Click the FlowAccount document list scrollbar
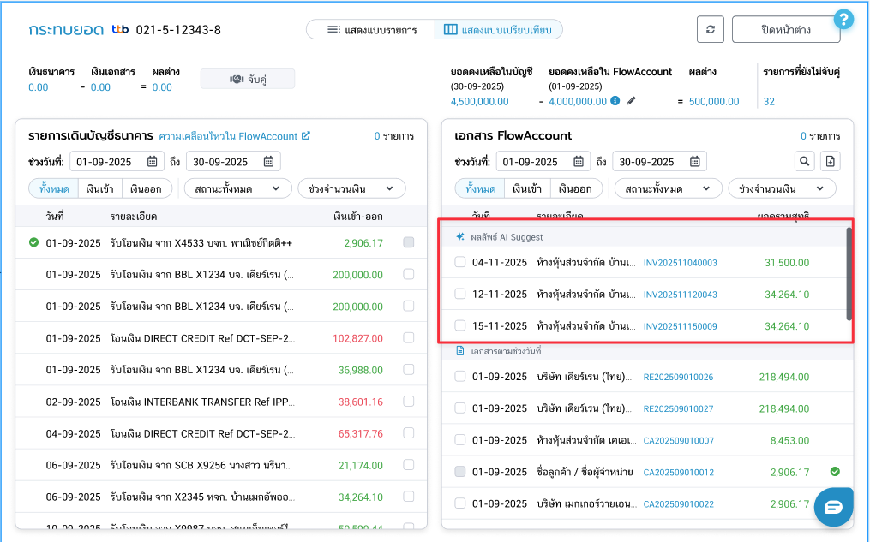This screenshot has width=870, height=542. tap(849, 274)
